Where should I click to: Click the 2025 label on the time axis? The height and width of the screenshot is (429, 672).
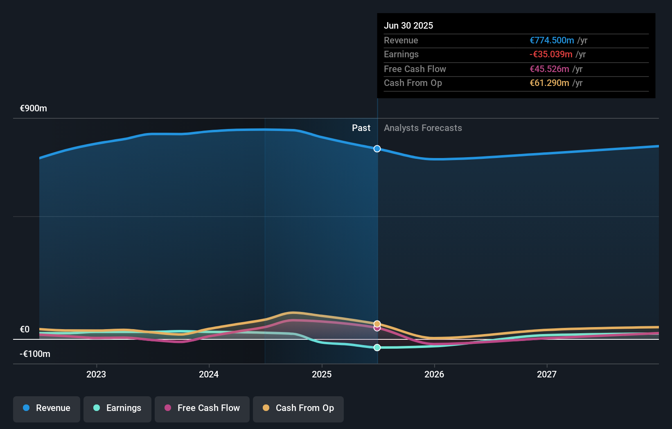coord(322,374)
